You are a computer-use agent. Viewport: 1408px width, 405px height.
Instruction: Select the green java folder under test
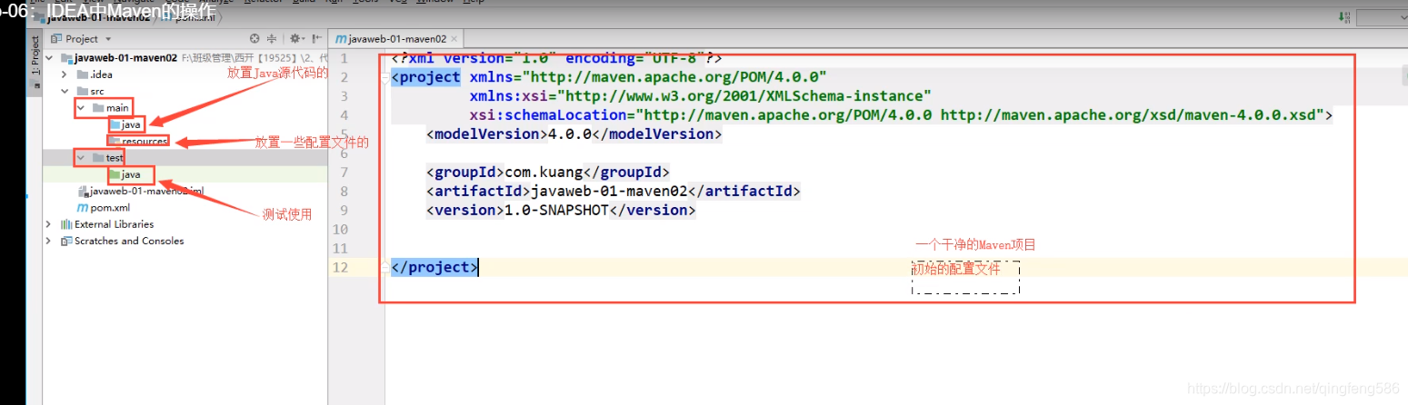click(125, 174)
